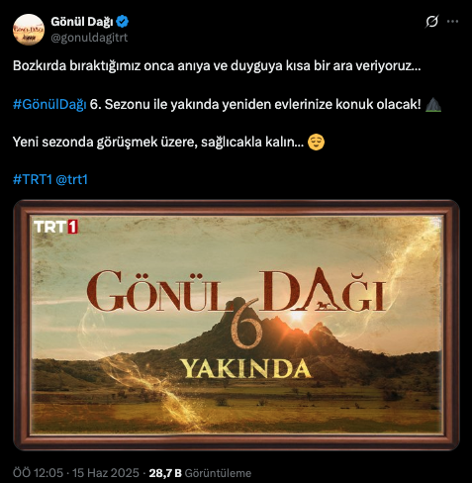This screenshot has width=472, height=483.
Task: Open the Grok explain-post icon
Action: point(431,22)
